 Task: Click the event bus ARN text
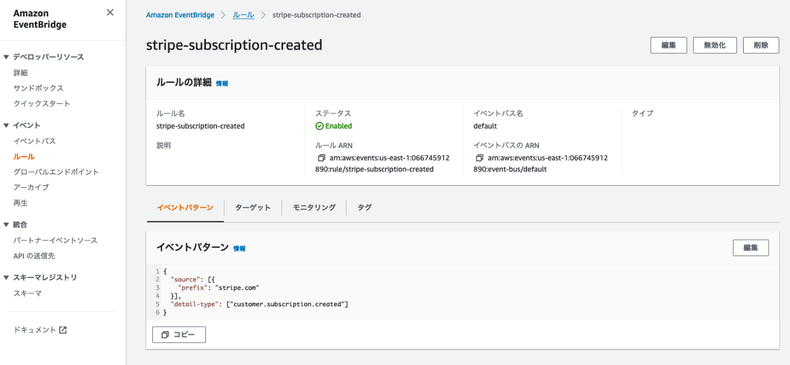tap(541, 164)
